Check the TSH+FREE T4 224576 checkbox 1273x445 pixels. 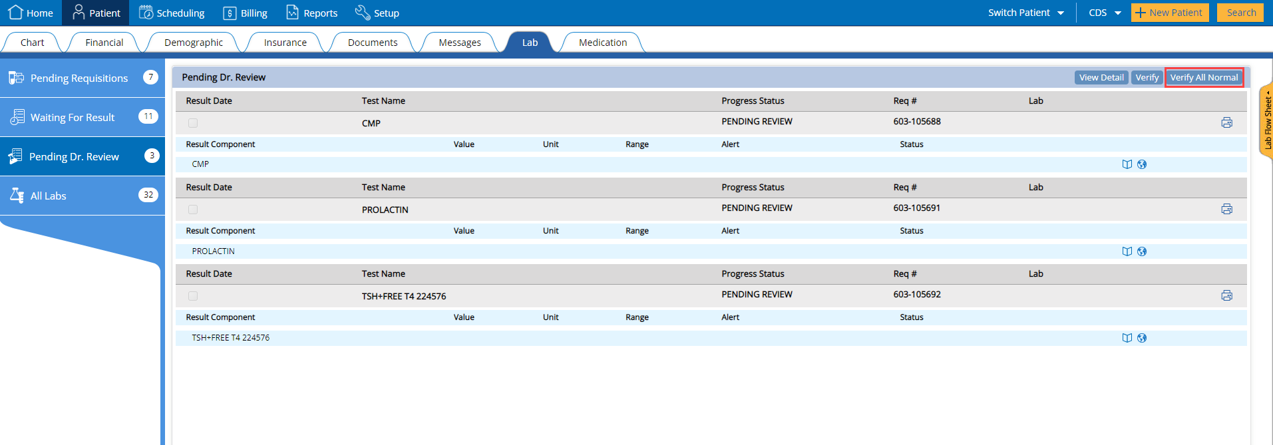point(193,296)
